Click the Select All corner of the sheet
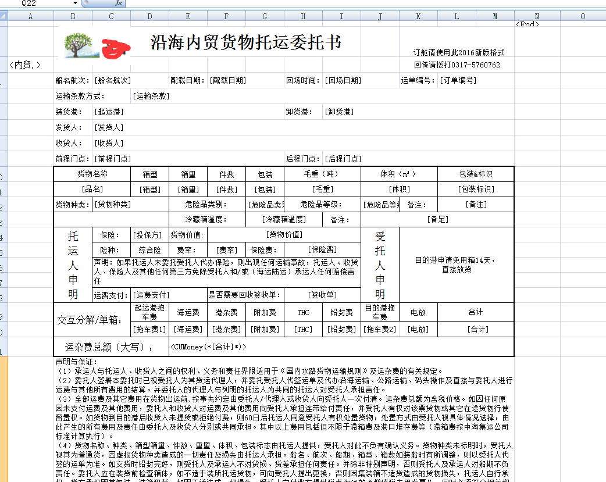The image size is (606, 482). click(3, 16)
